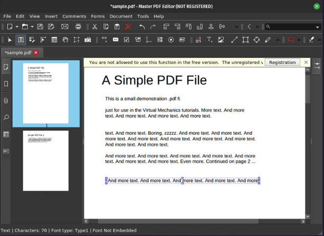Open the Forms menu
This screenshot has width=324, height=236.
98,16
